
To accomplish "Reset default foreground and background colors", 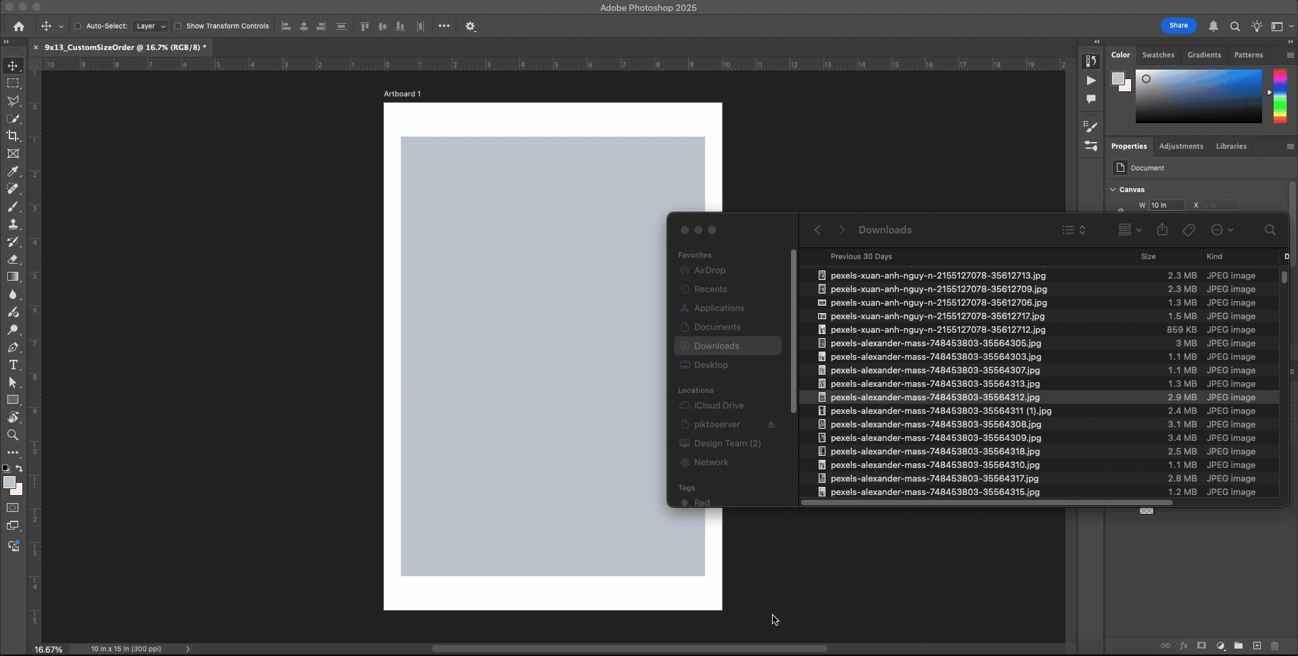I will (6, 468).
